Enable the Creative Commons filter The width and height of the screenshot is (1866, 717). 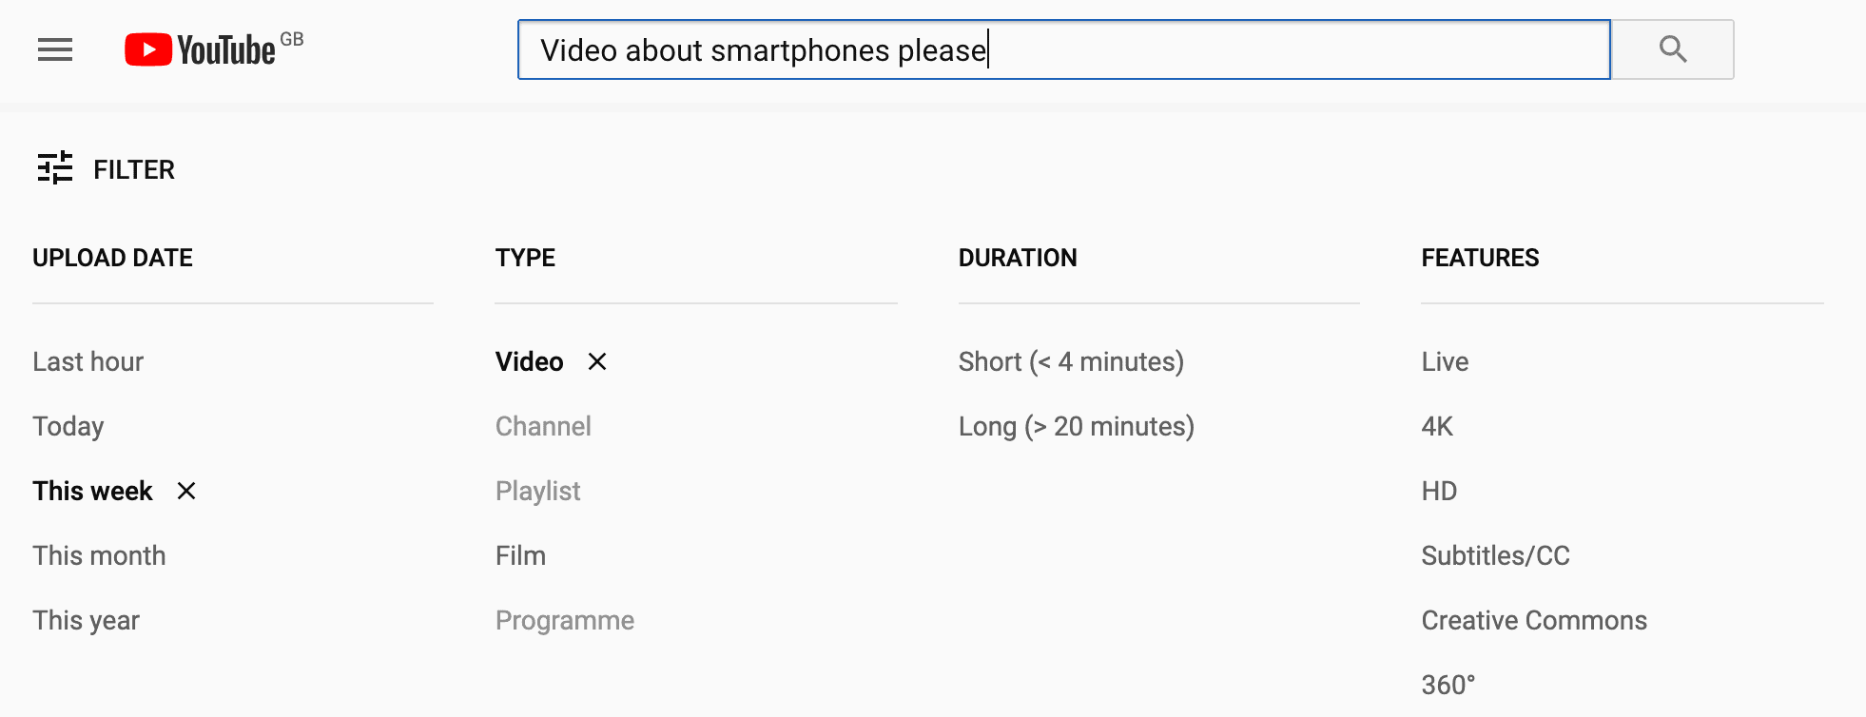point(1533,620)
